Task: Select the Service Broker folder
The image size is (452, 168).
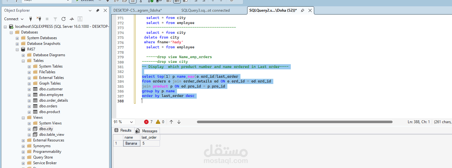Action: pyautogui.click(x=45, y=163)
